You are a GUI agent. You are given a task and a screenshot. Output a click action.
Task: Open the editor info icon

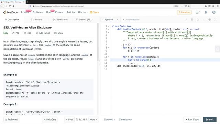pos(186,20)
